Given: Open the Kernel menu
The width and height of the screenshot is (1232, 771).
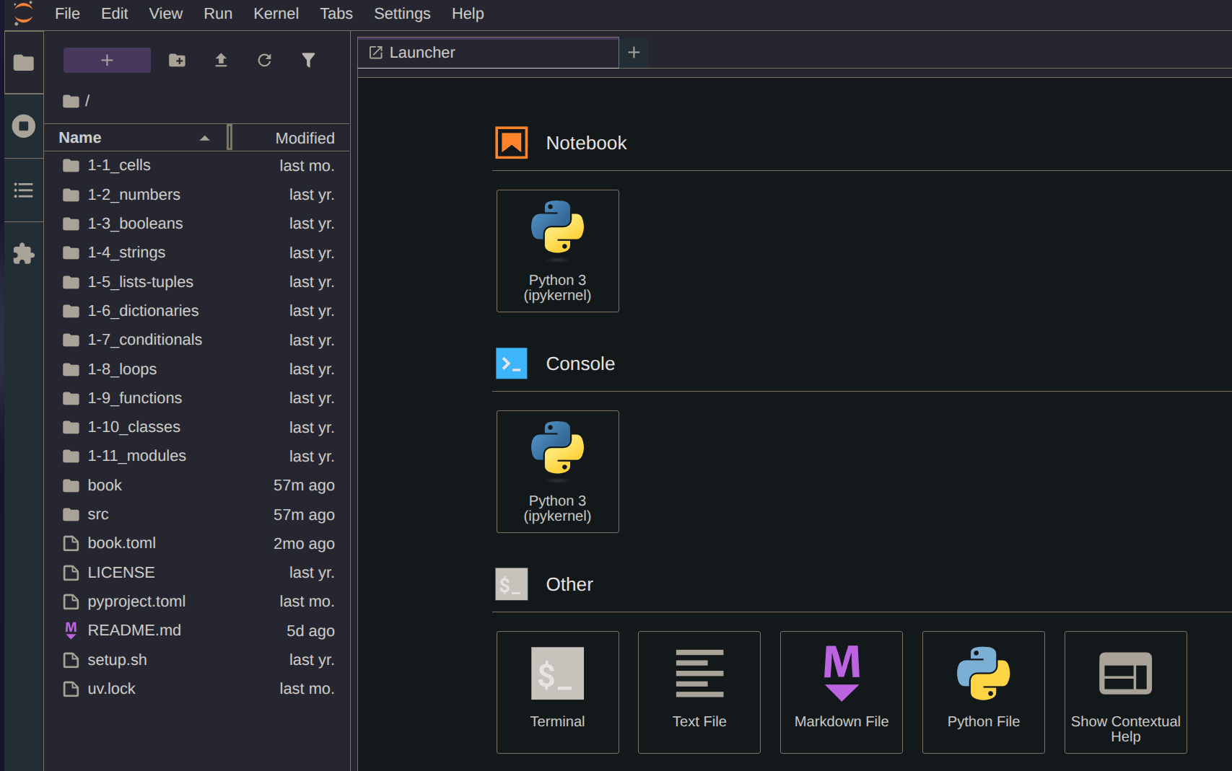Looking at the screenshot, I should click(276, 14).
